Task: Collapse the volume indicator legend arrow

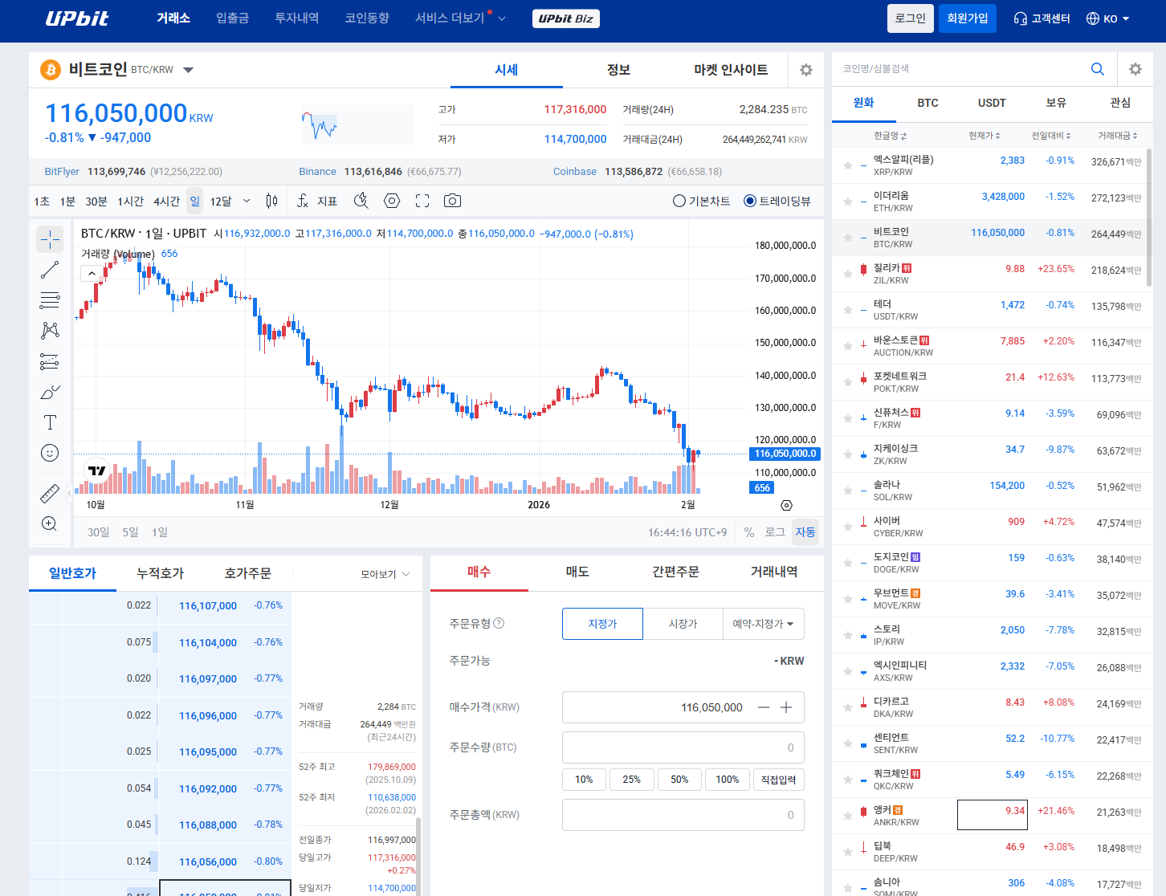Action: tap(92, 273)
